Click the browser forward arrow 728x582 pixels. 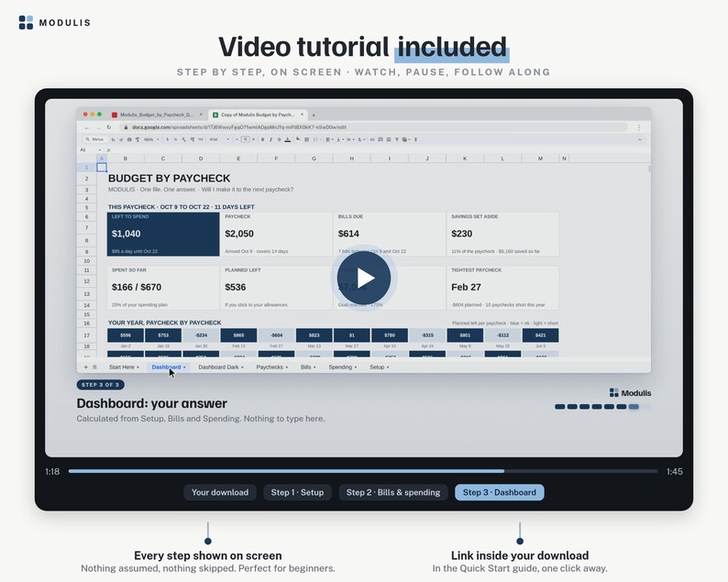pyautogui.click(x=98, y=127)
